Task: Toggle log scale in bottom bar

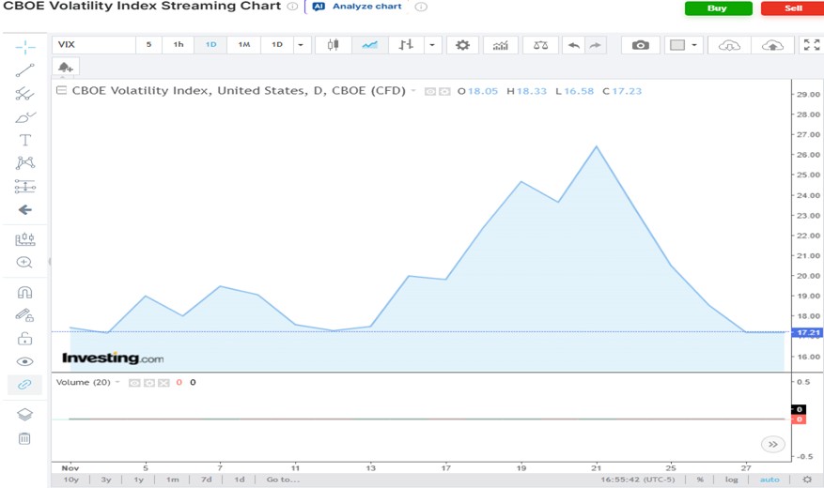Action: [x=731, y=480]
